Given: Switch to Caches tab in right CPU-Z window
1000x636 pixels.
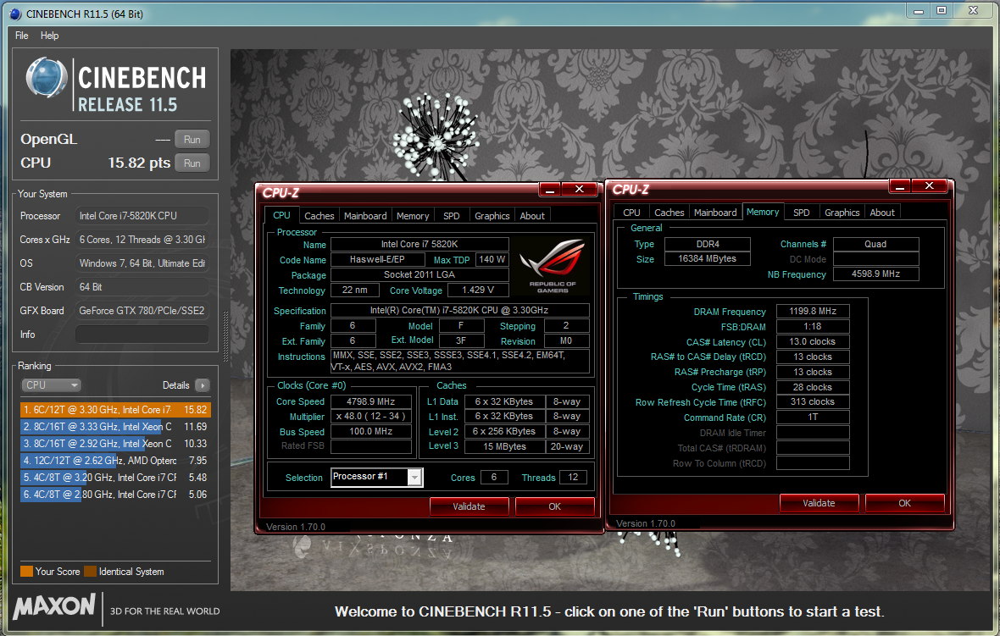Looking at the screenshot, I should (669, 213).
